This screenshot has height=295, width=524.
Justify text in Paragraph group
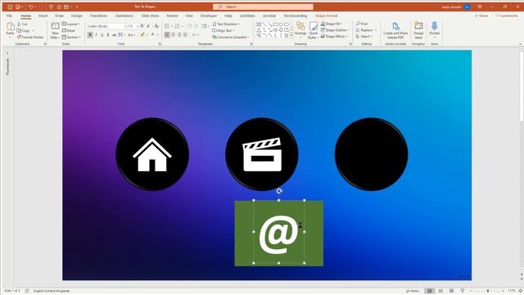click(x=185, y=34)
